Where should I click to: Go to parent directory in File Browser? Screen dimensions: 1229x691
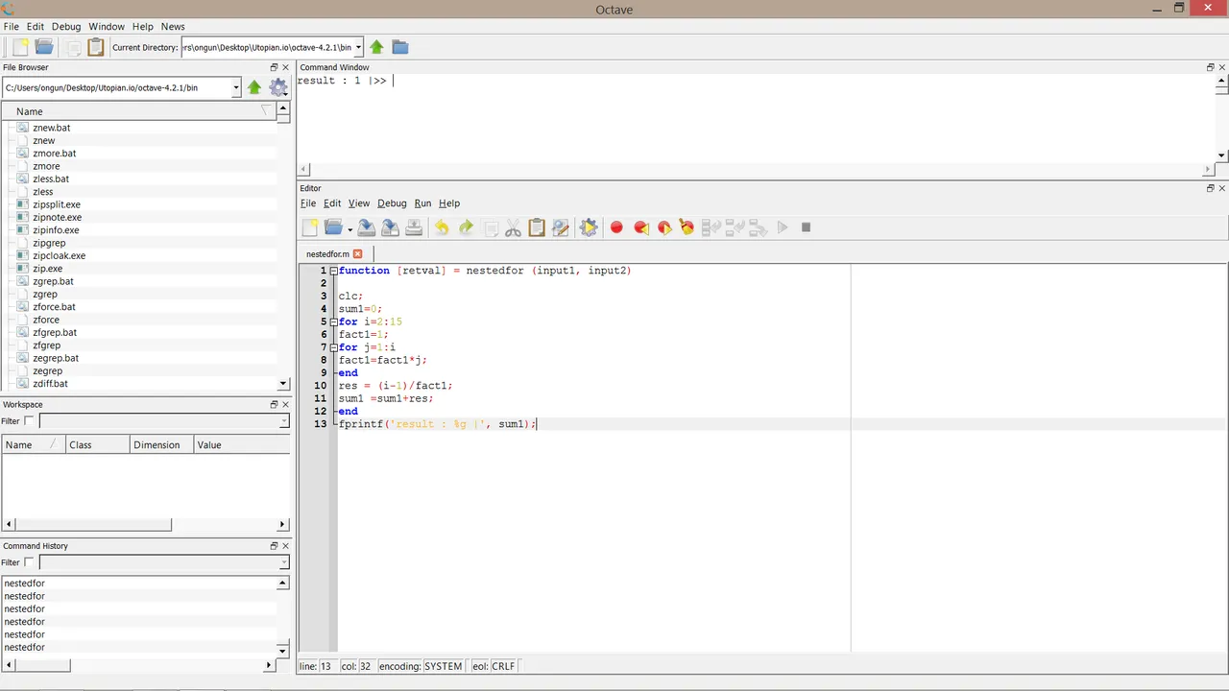coord(254,87)
